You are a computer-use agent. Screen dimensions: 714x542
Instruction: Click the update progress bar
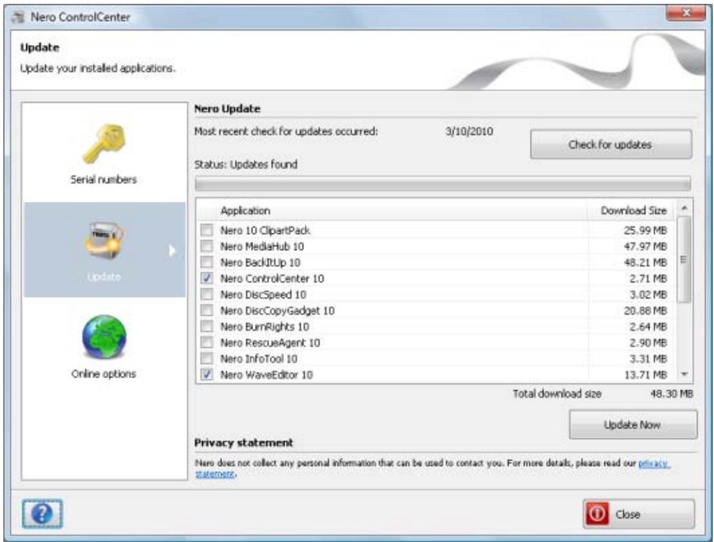coord(442,184)
